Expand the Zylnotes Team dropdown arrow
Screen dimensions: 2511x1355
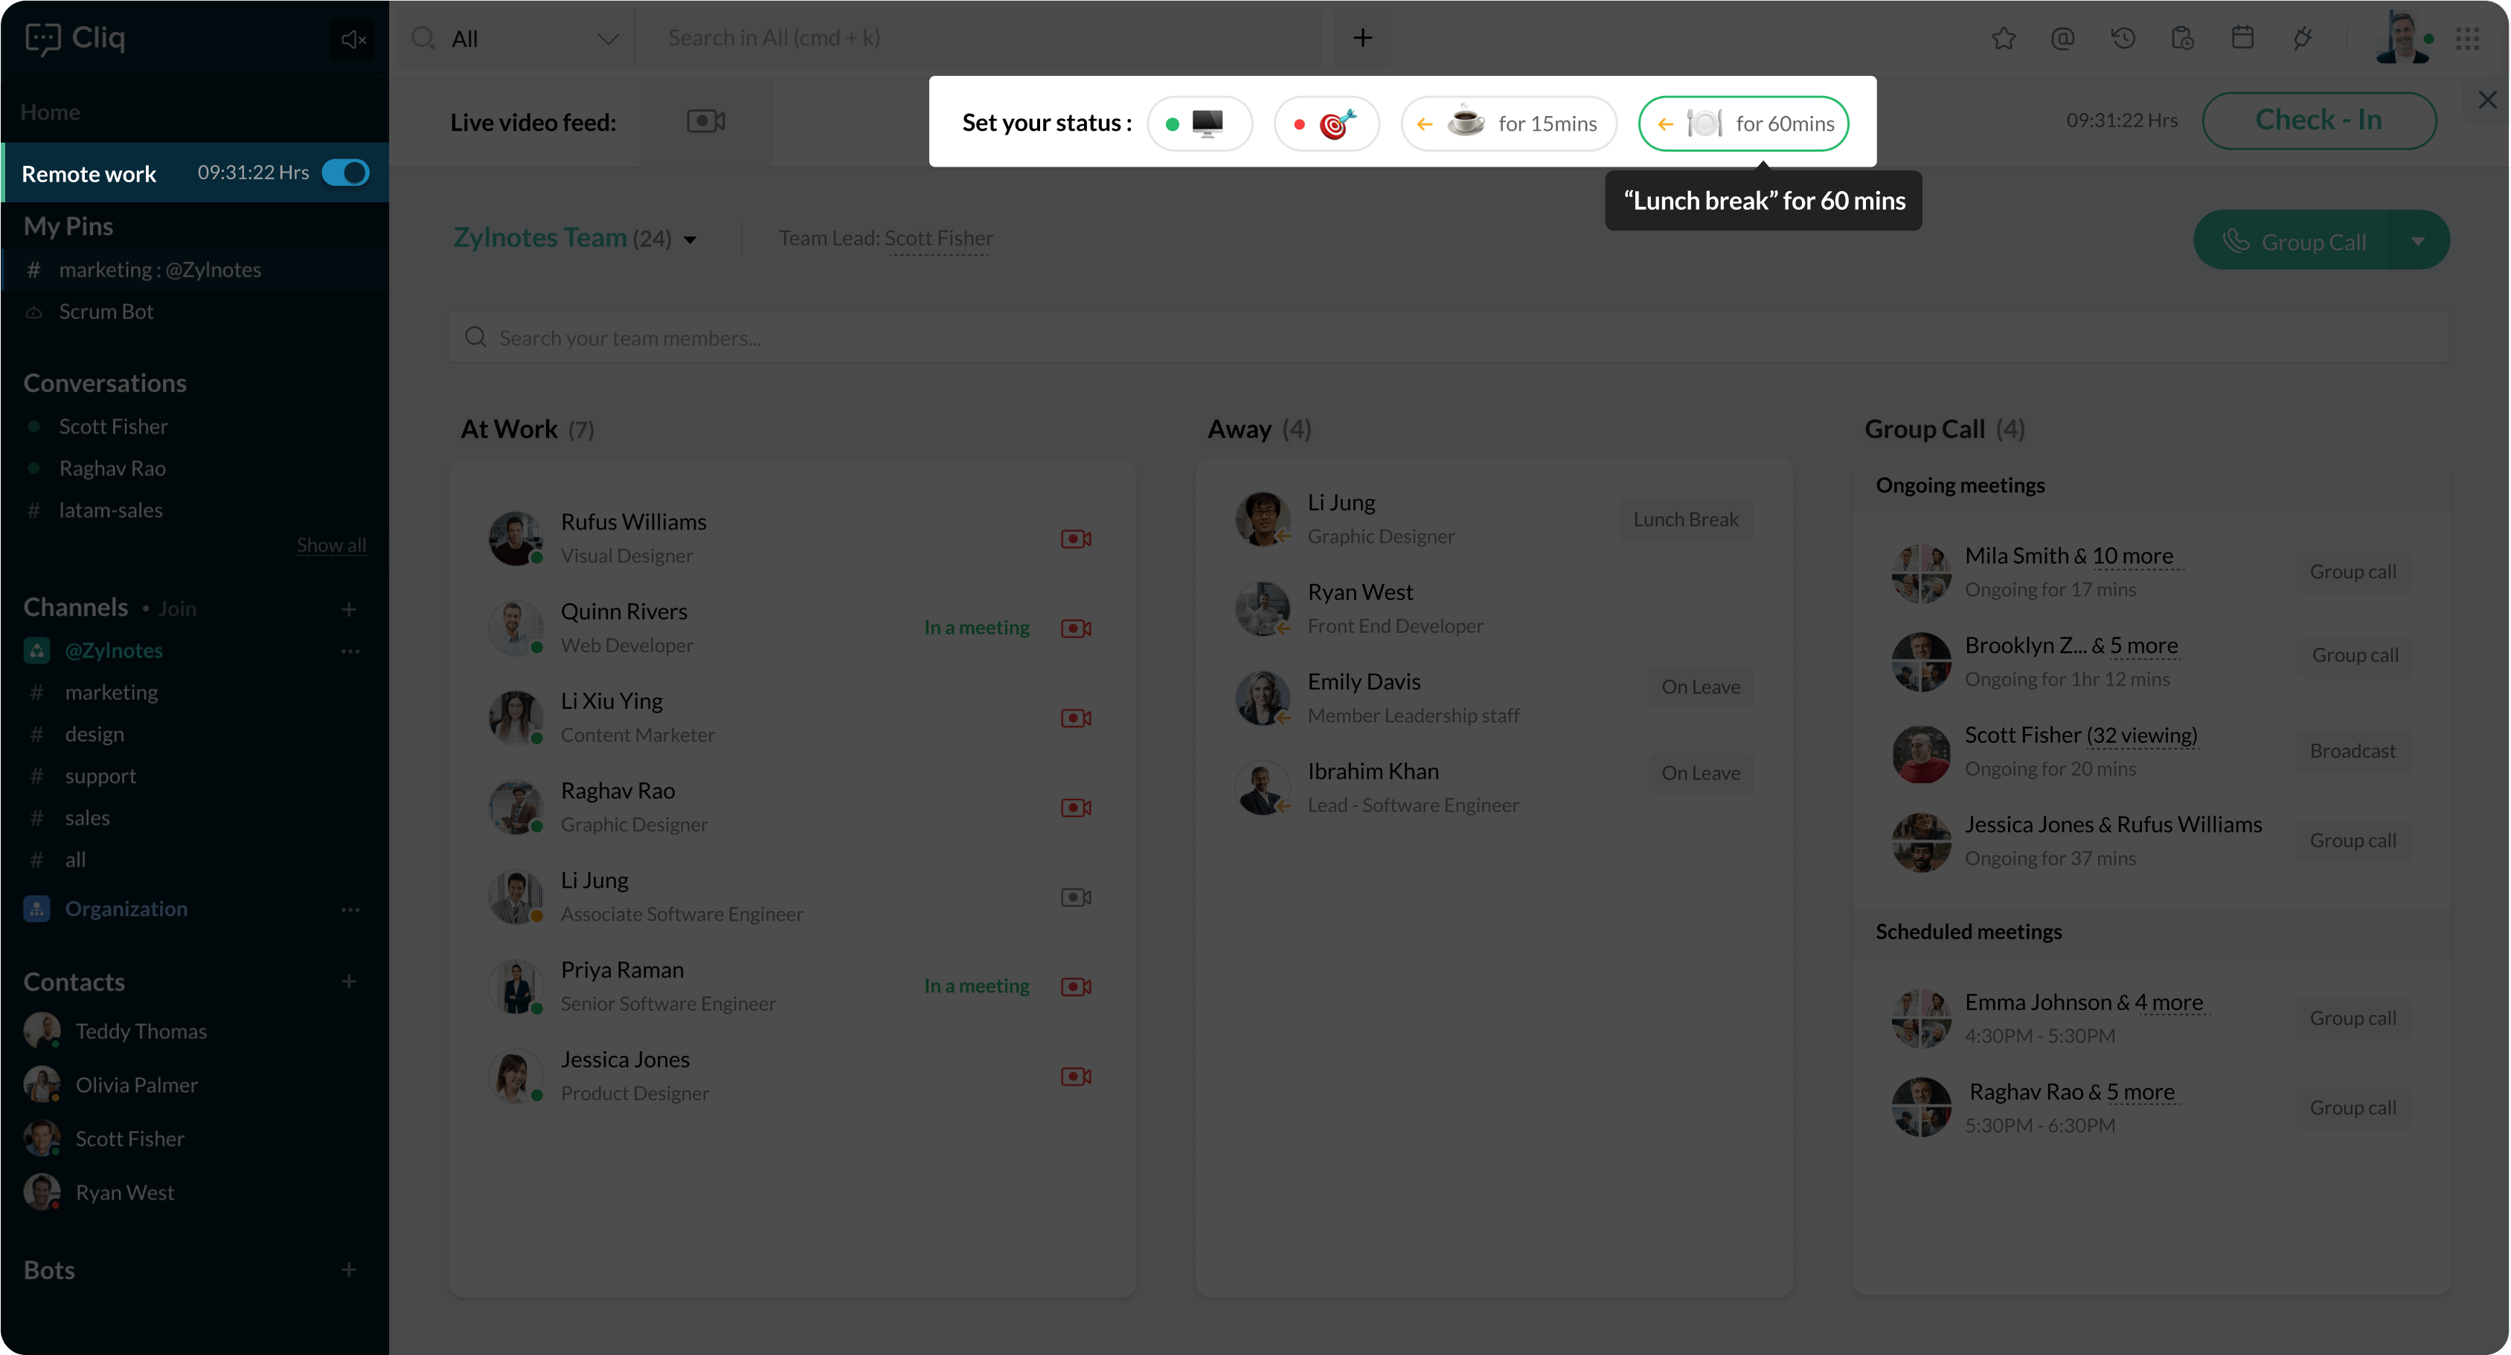pos(690,239)
